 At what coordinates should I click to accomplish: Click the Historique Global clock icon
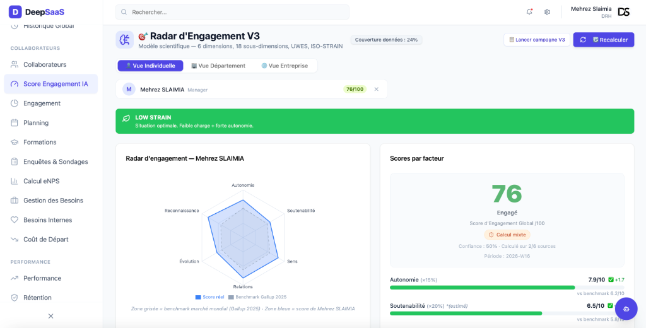[15, 26]
